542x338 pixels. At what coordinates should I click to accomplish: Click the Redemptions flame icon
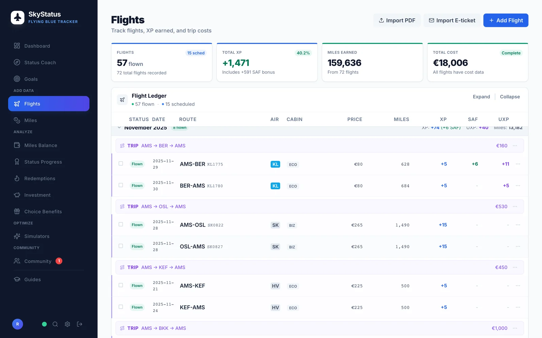(17, 178)
